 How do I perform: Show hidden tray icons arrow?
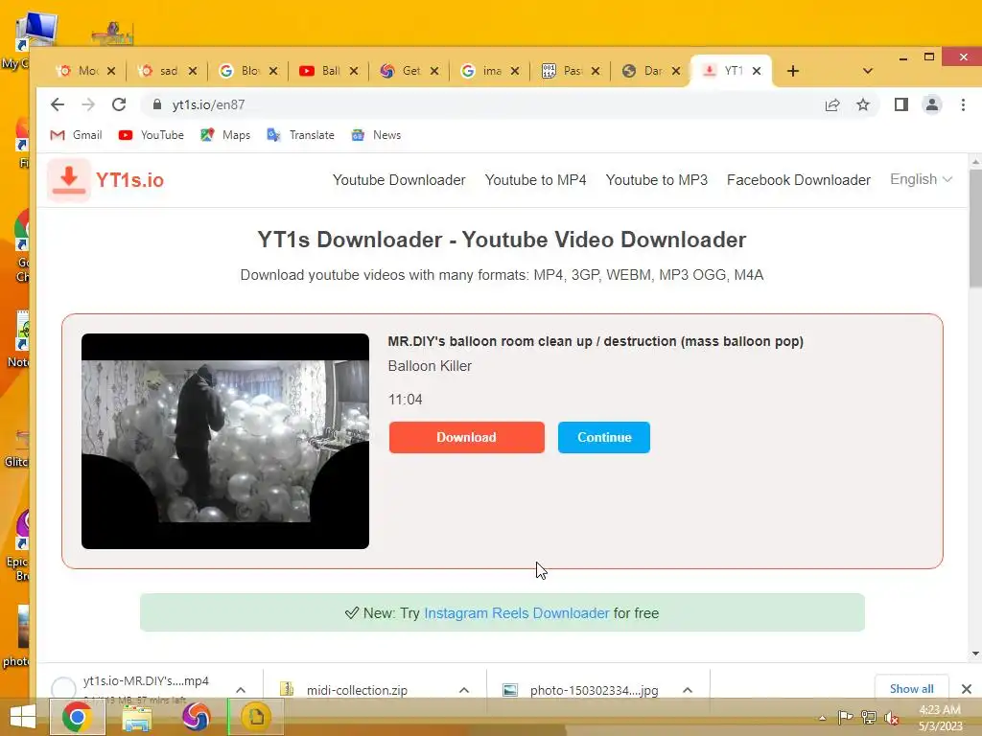822,718
